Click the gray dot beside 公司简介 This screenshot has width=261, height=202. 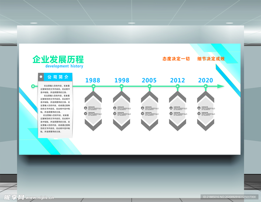coord(41,76)
